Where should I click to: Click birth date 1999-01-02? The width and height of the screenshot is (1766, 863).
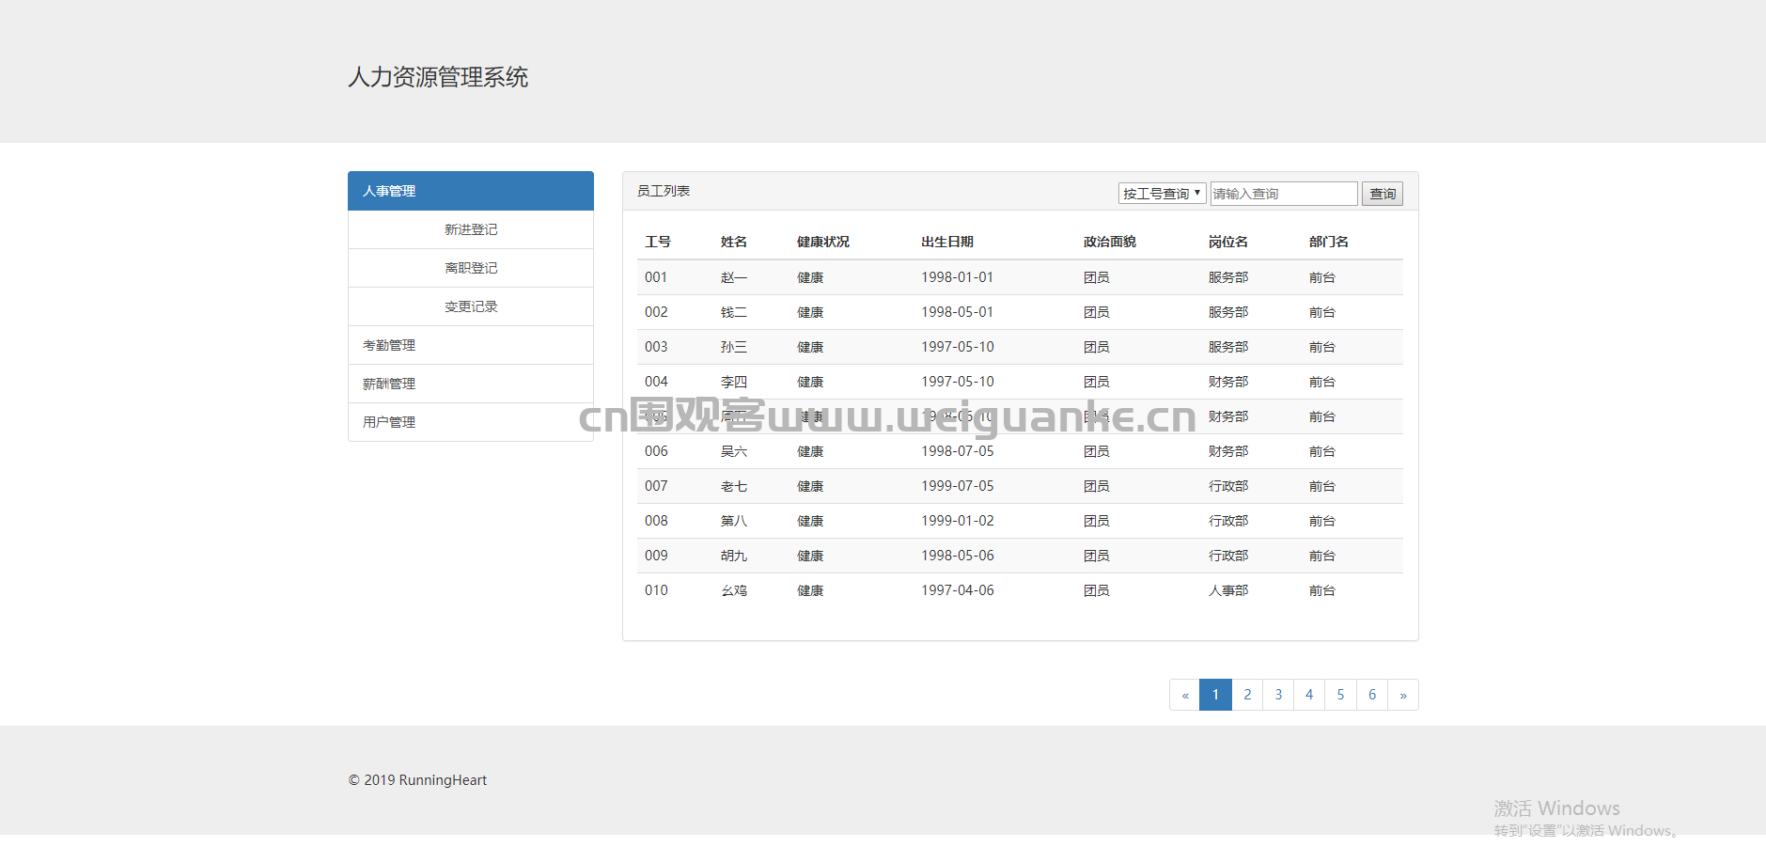[x=958, y=521]
